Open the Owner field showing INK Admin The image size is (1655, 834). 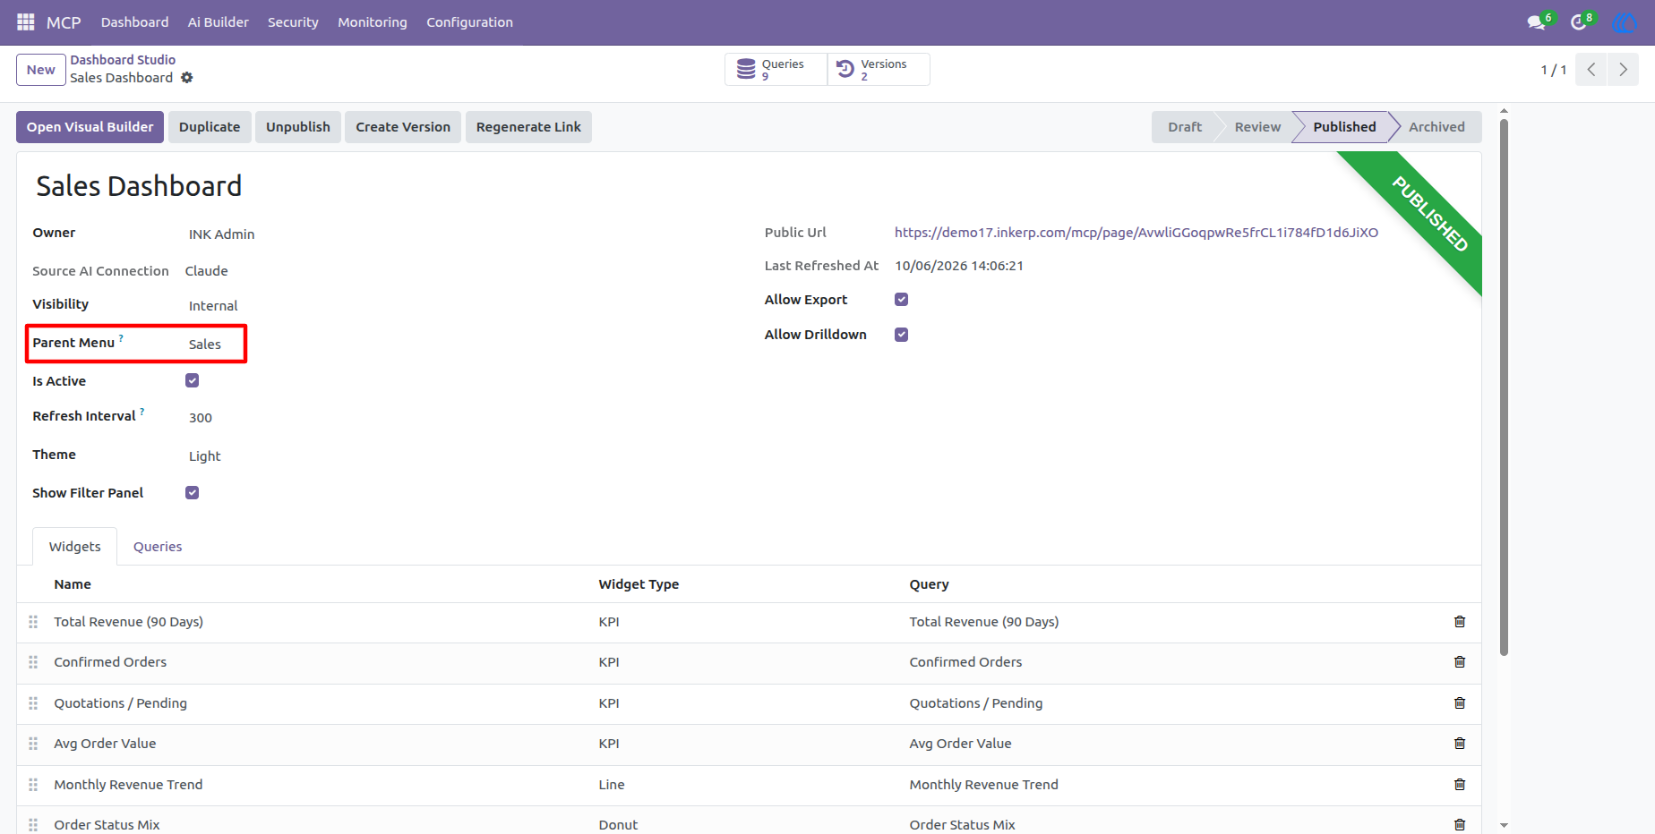(221, 234)
